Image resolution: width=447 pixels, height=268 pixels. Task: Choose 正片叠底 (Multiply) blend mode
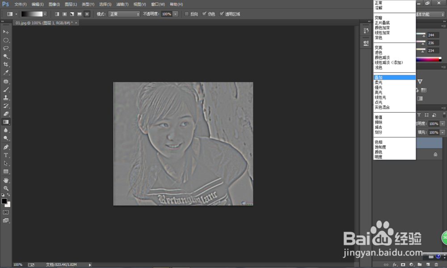click(x=395, y=23)
